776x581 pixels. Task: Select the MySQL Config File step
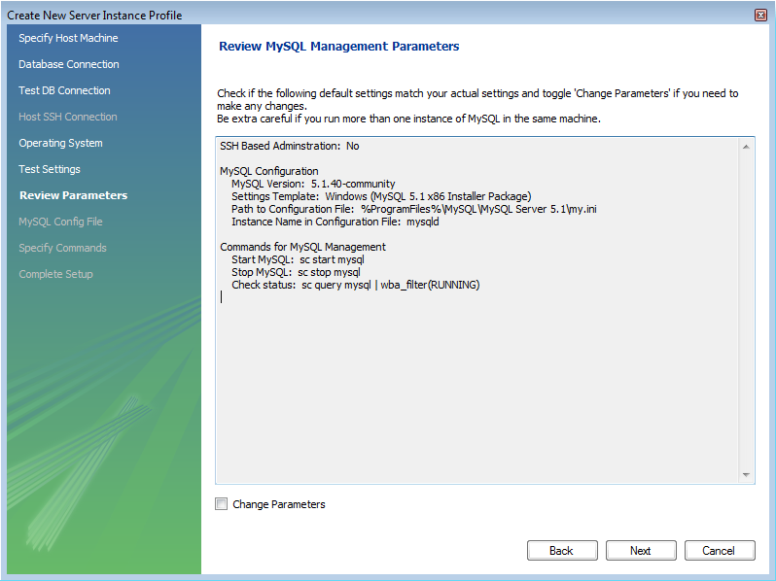point(60,222)
